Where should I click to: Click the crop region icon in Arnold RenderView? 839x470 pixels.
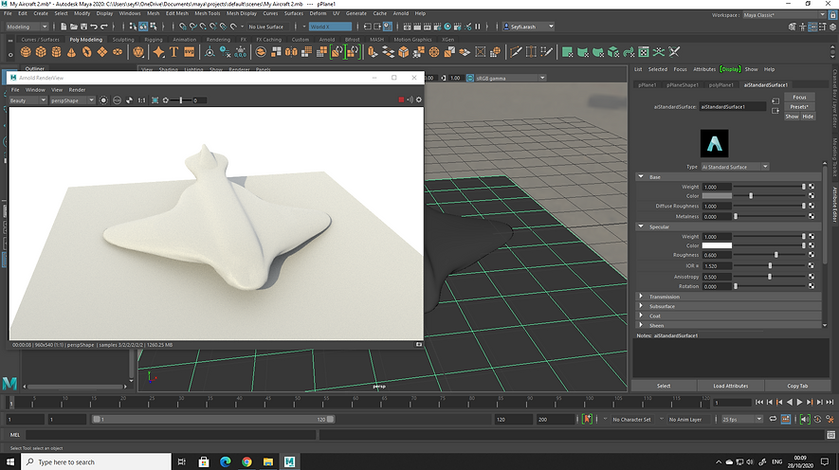tap(155, 100)
